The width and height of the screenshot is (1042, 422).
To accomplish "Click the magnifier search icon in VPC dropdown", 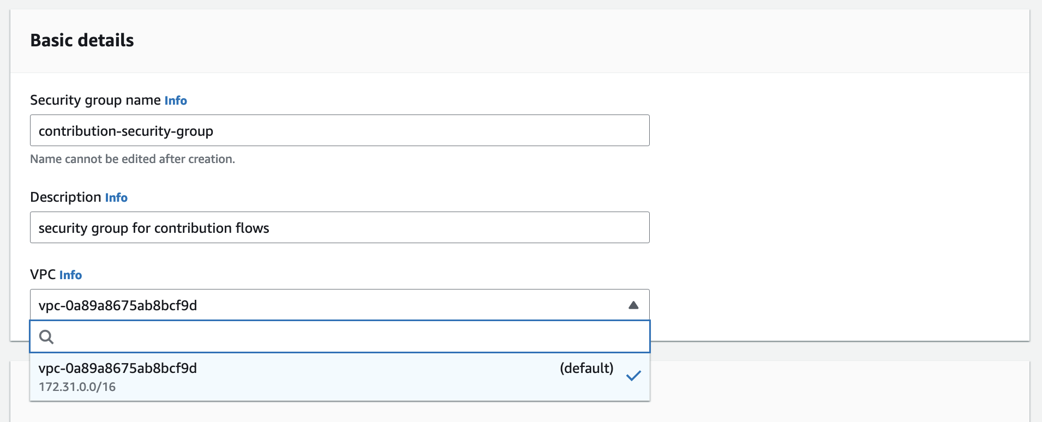I will (x=46, y=337).
